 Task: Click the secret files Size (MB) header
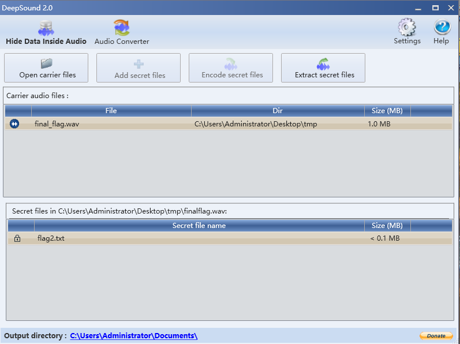[x=387, y=226]
